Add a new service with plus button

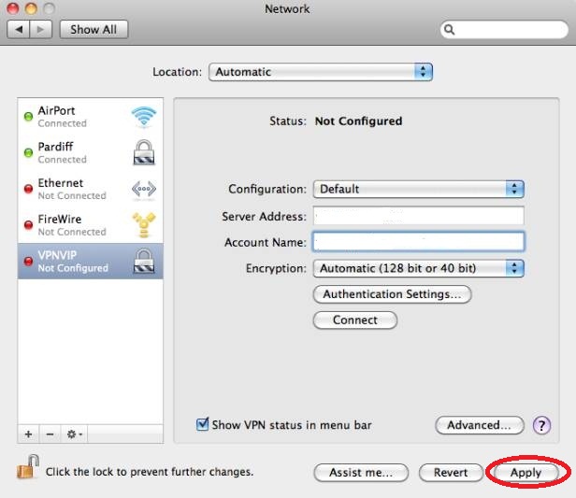click(x=28, y=434)
